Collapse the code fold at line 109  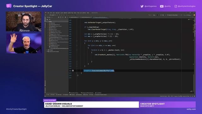77,41
